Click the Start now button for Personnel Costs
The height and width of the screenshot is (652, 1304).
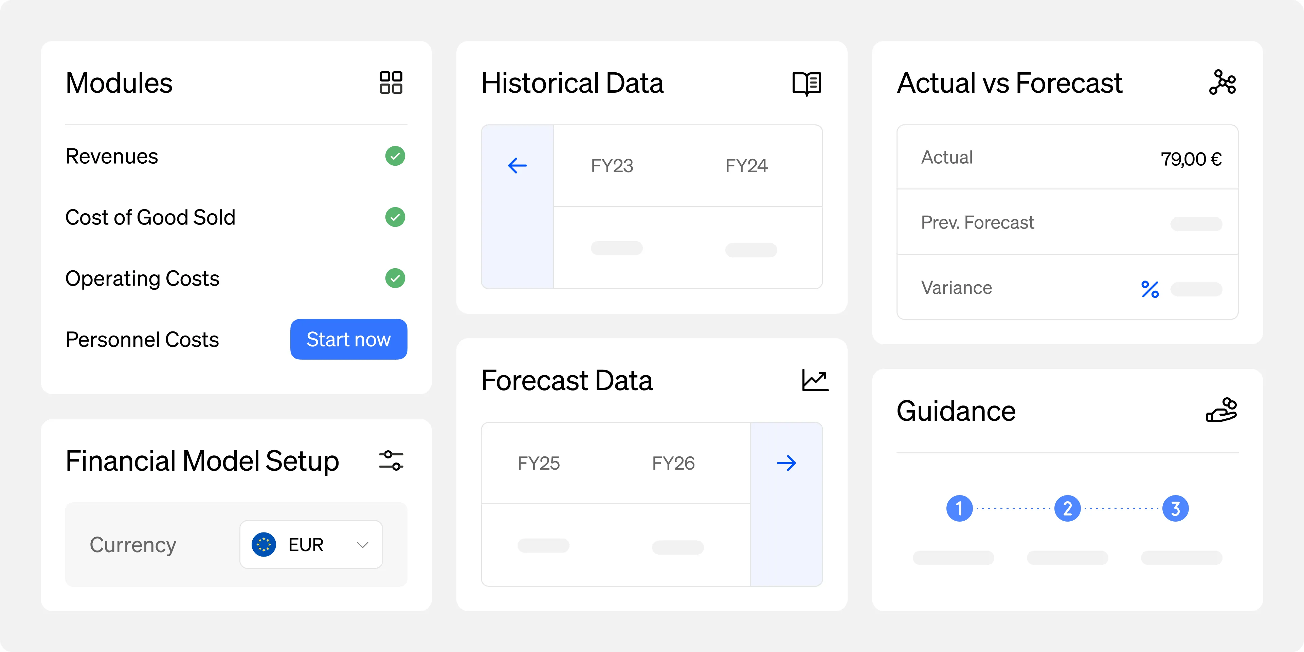349,339
